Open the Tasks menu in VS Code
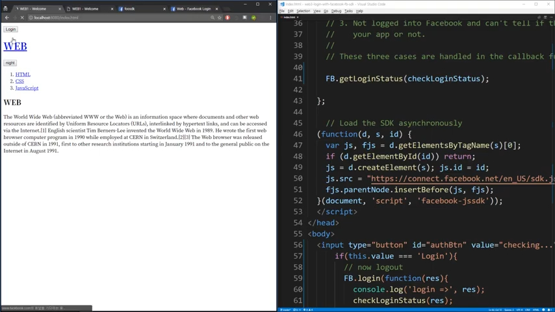Image resolution: width=555 pixels, height=312 pixels. tap(348, 11)
